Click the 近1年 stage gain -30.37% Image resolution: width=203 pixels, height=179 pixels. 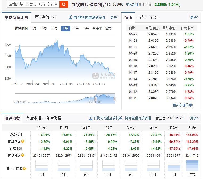tap(156, 135)
